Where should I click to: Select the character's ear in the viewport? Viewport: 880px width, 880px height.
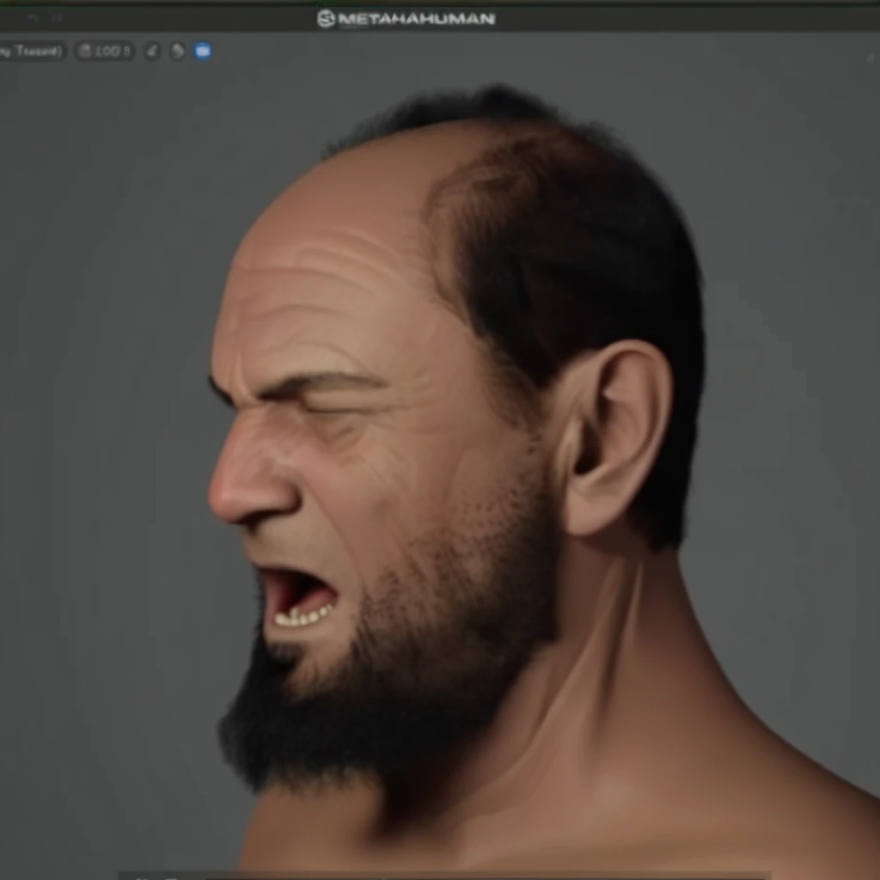pyautogui.click(x=617, y=437)
